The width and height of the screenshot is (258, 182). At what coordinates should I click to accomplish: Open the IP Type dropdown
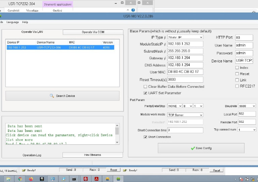185,37
